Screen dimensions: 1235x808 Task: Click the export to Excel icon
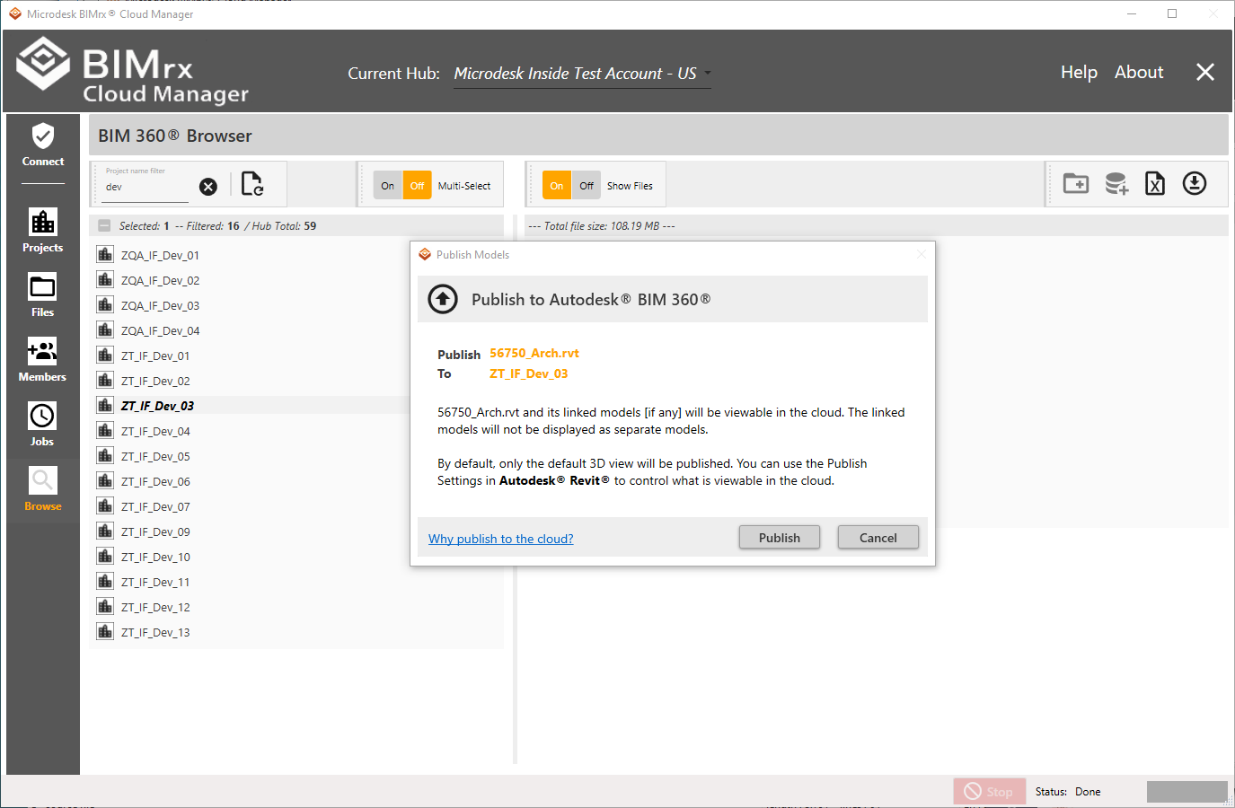(1154, 184)
